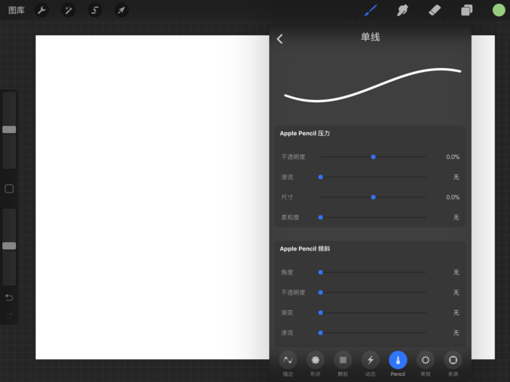Tap the Apple Pencil 压力 section heading
The image size is (510, 382).
[305, 133]
